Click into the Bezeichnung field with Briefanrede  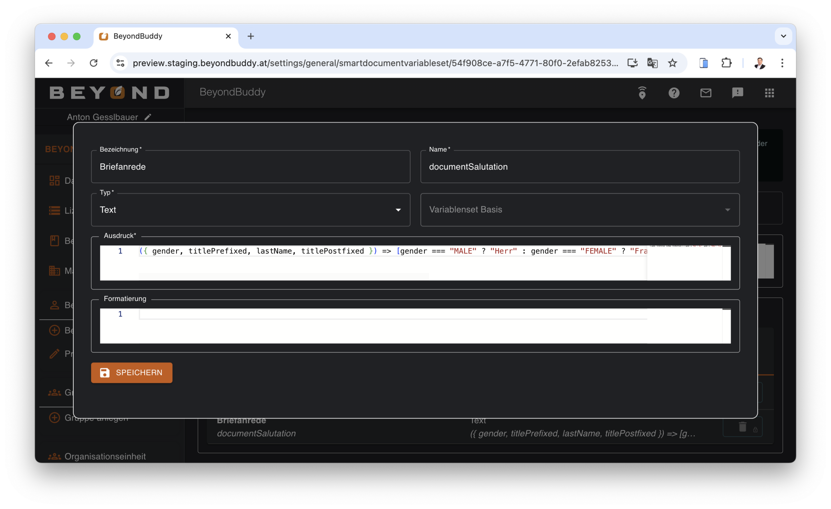tap(250, 167)
